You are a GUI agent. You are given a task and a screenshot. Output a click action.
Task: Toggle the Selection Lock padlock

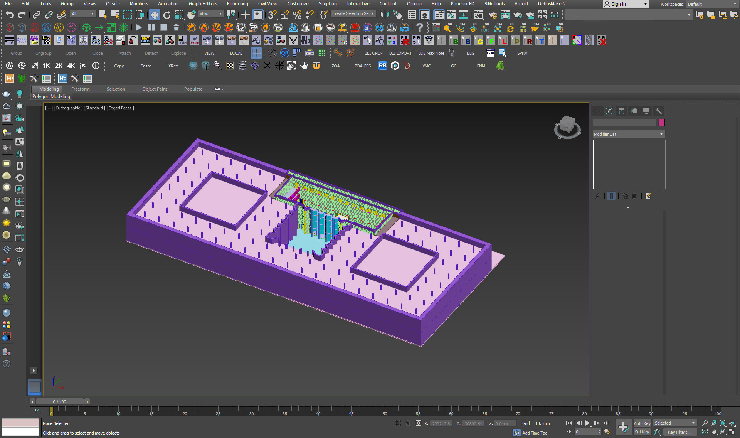(408, 423)
